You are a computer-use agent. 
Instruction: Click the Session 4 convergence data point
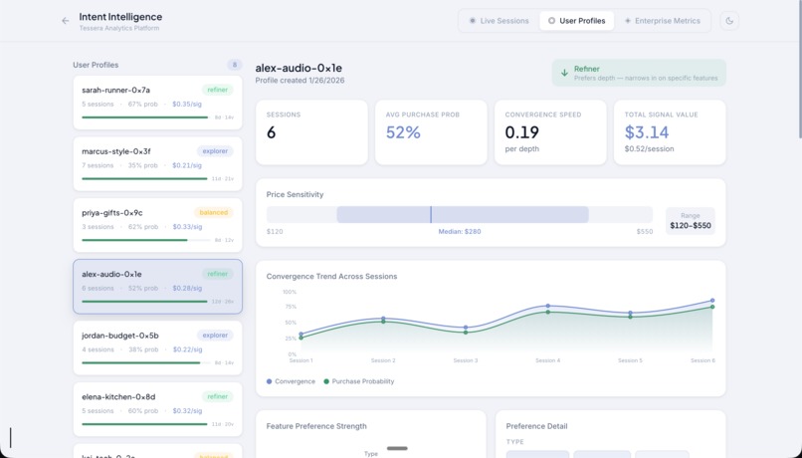[548, 306]
